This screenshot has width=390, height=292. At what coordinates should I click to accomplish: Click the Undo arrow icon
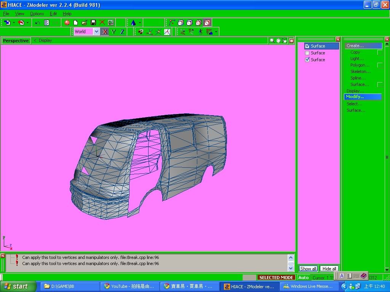(38, 23)
